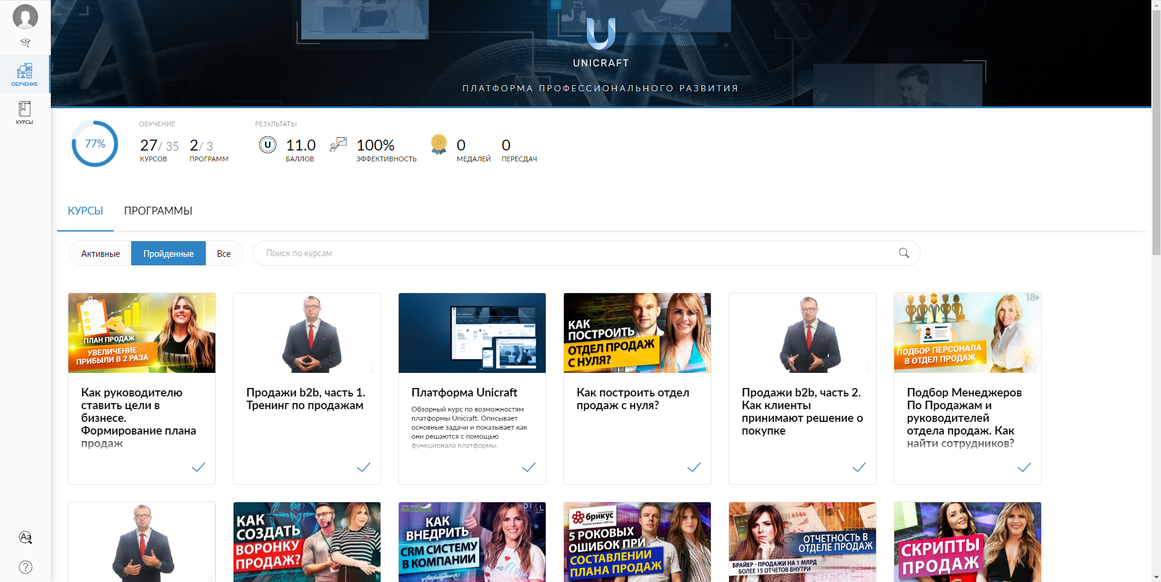This screenshot has height=582, width=1161.
Task: Click the 27 / 35 курсов counter
Action: (x=159, y=149)
